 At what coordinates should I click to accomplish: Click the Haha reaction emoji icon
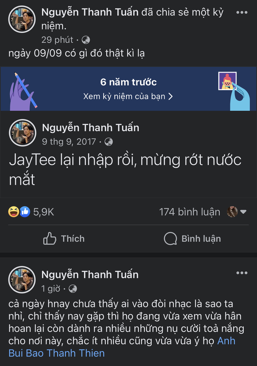coord(14,212)
